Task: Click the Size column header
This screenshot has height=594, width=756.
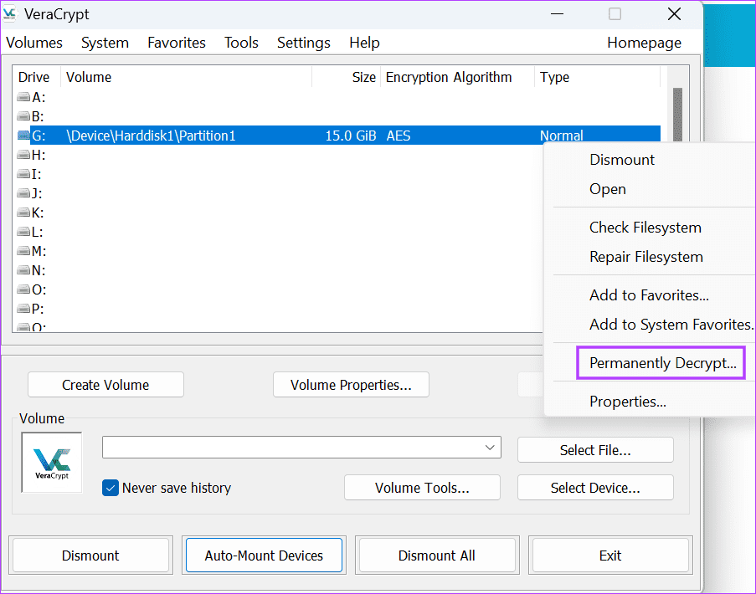Action: tap(363, 77)
